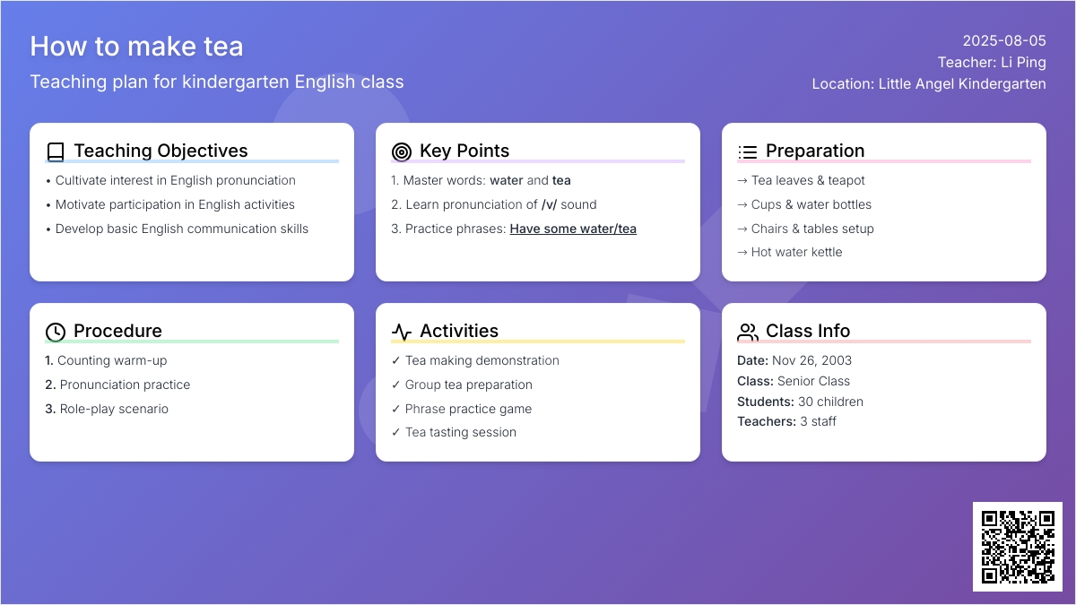Click the 'Teacher: Li Ping' header text
The image size is (1076, 605).
click(992, 63)
